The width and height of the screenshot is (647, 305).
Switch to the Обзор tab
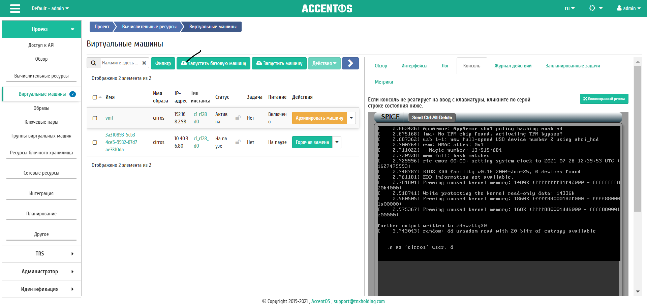(381, 66)
